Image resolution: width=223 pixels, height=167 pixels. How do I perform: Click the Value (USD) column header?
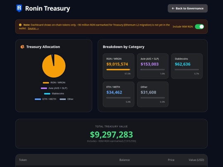point(197,160)
